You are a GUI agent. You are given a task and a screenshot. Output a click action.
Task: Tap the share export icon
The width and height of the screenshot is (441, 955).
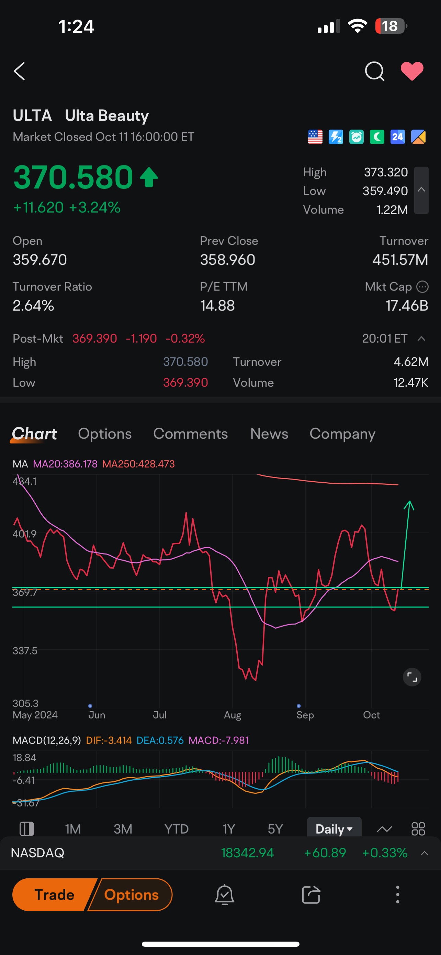(311, 894)
